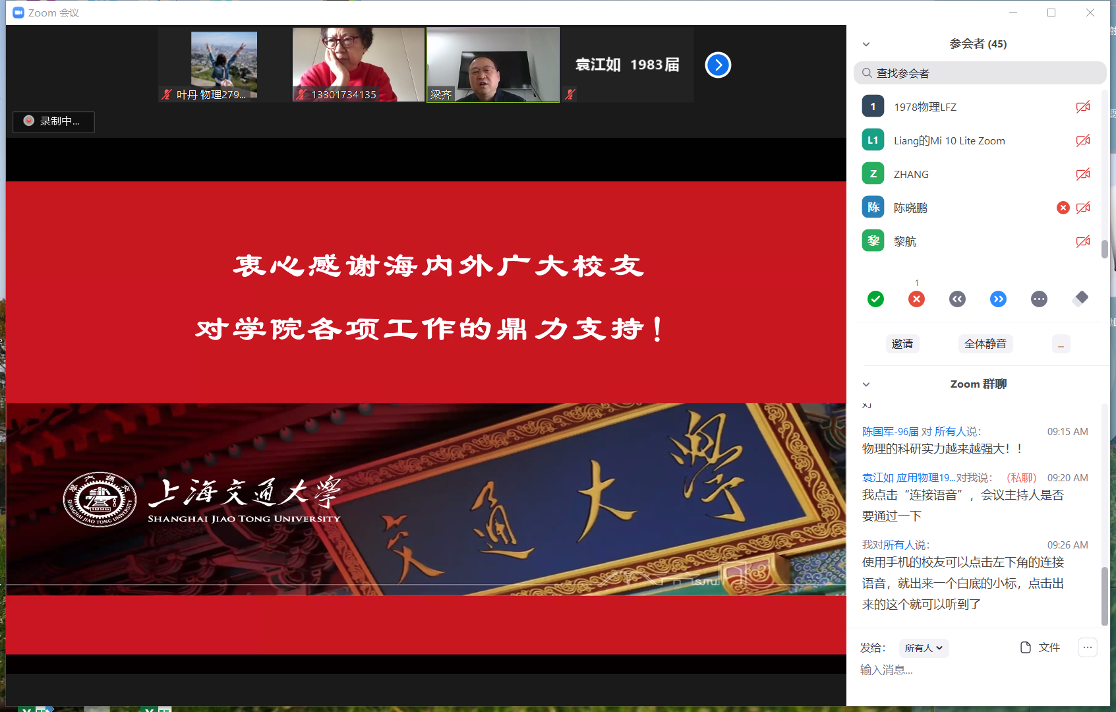Open the send-to recipient dropdown
Screen dimensions: 1116x712
coord(924,648)
